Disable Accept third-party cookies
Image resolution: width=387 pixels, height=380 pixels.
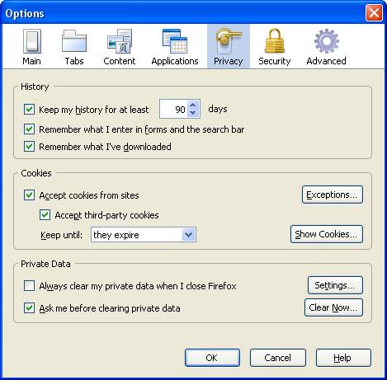45,215
